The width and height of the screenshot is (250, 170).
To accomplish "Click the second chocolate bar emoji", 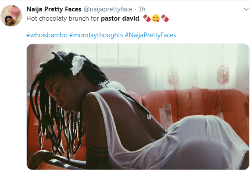I will click(x=165, y=18).
